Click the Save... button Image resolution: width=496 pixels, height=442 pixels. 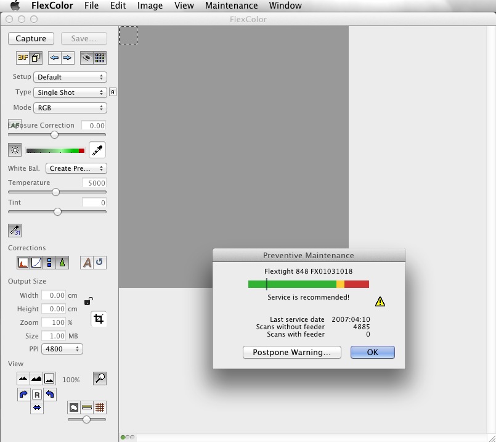click(84, 39)
